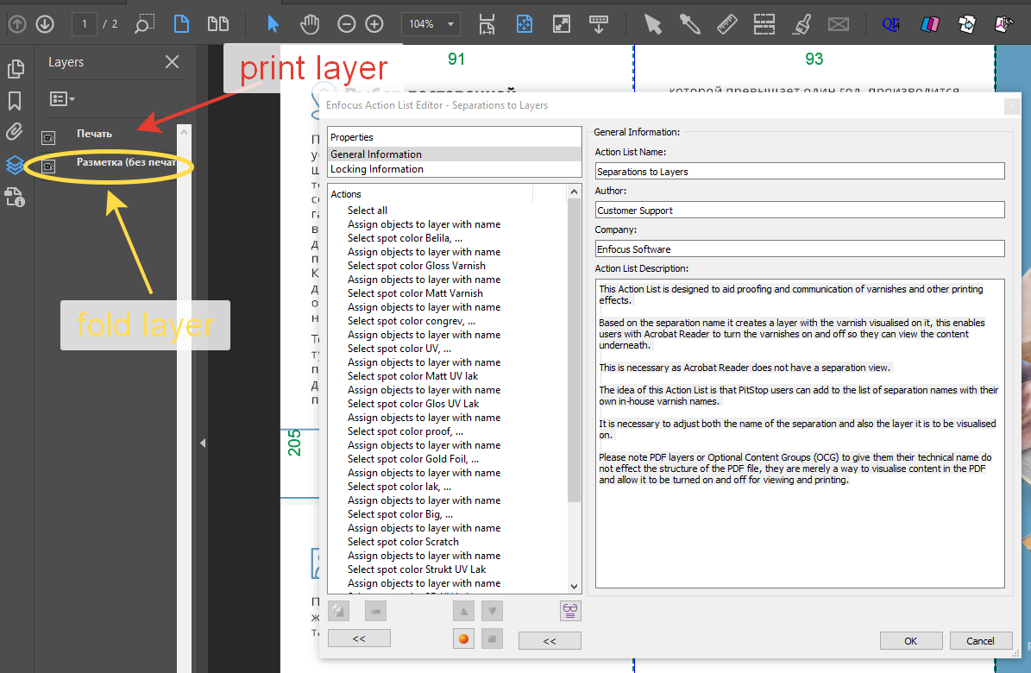The image size is (1031, 673).
Task: Open the Bookmarks sidebar panel
Action: pos(15,101)
